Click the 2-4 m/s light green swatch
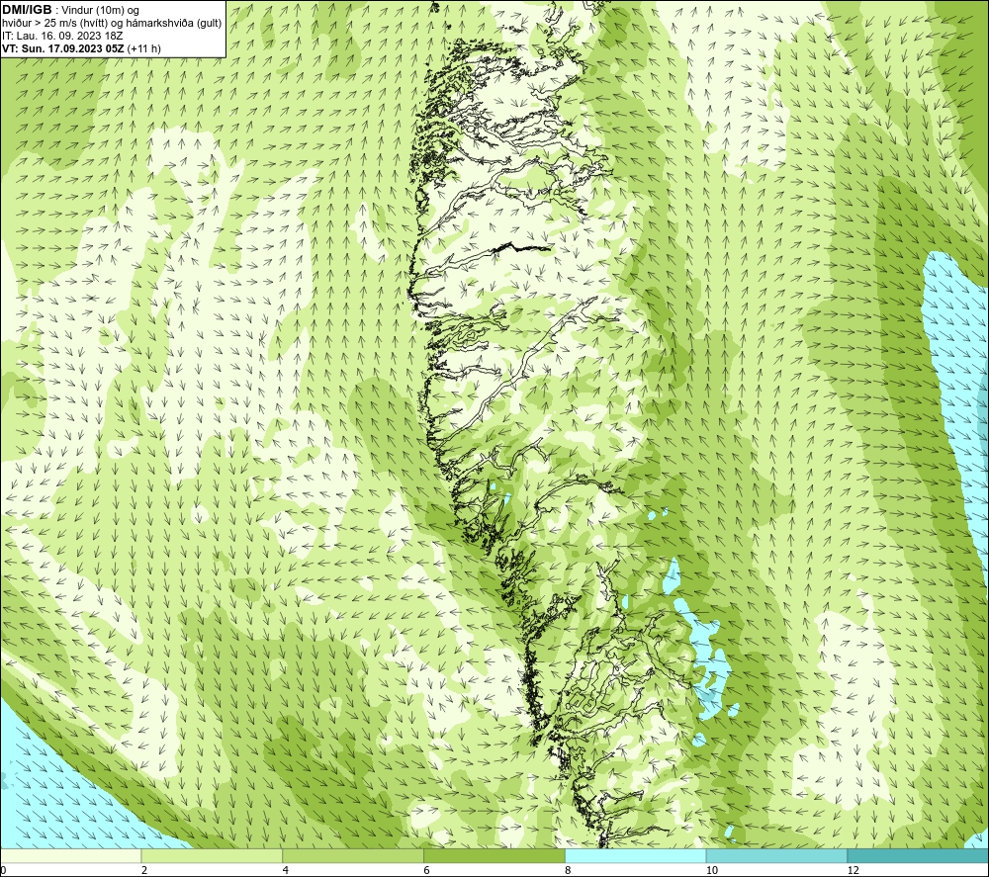This screenshot has height=877, width=989. click(x=212, y=855)
